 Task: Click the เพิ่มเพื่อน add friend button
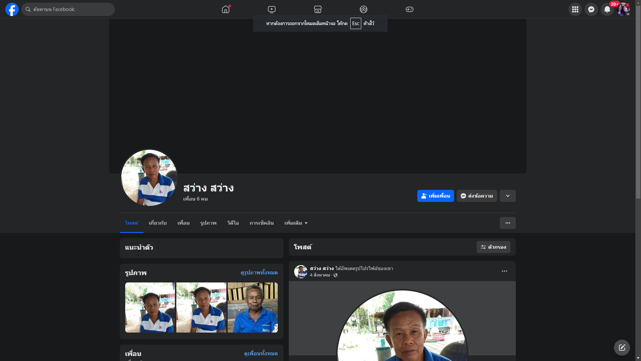[435, 196]
